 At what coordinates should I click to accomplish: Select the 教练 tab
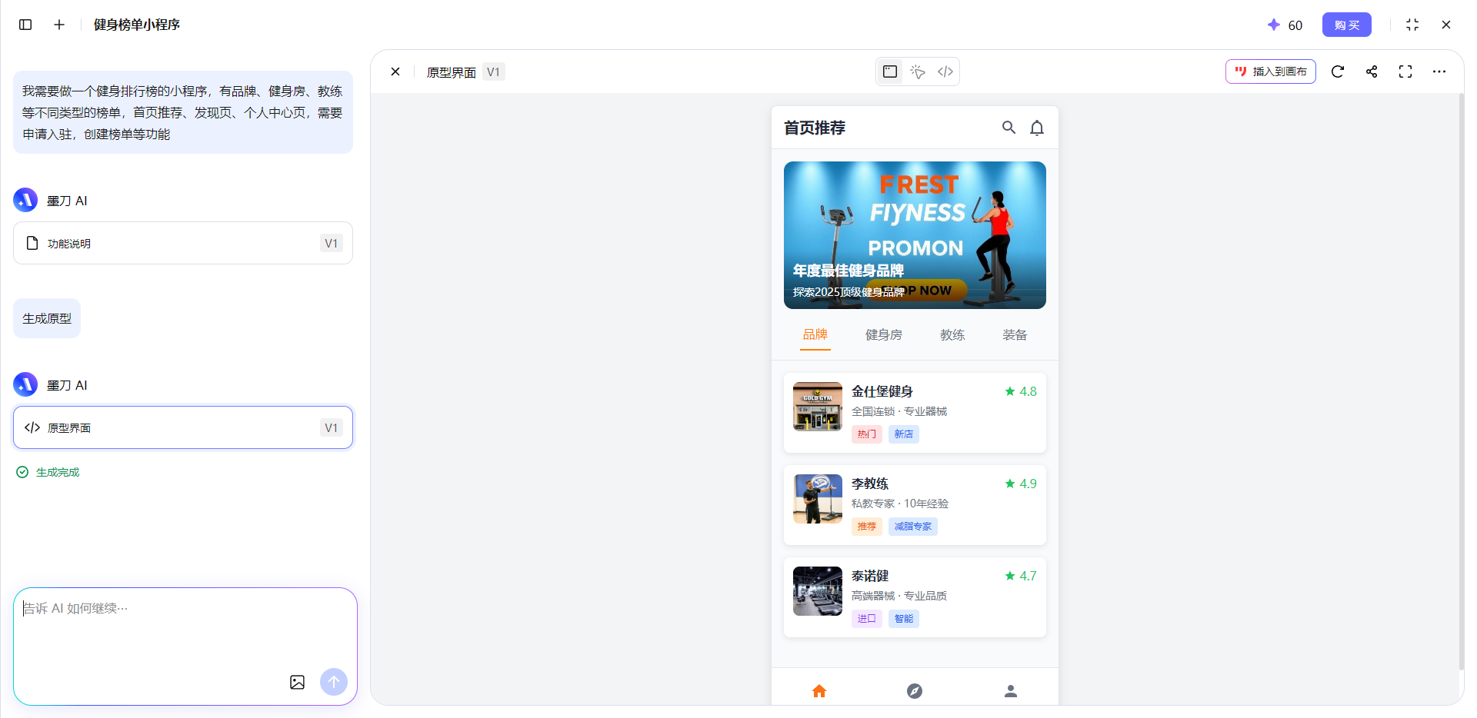(x=952, y=334)
